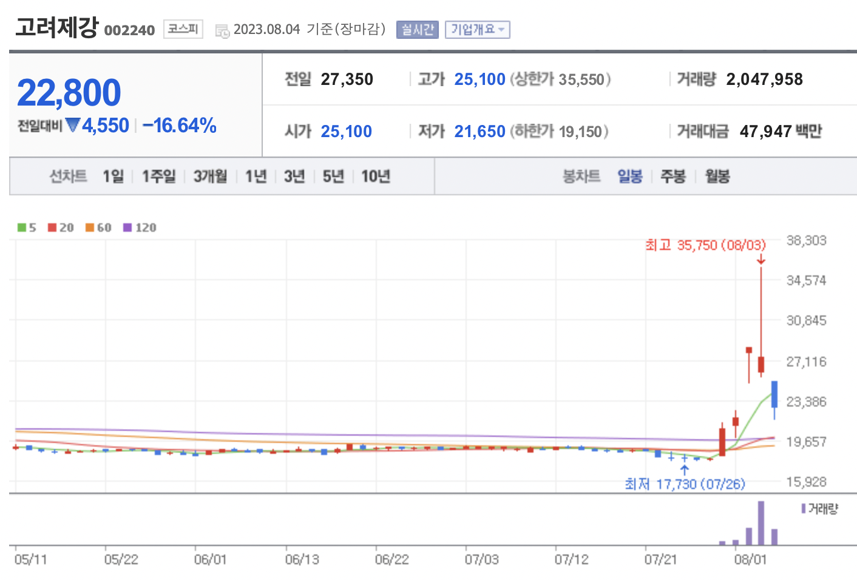Click the 고려제강 stock name heading

pos(56,27)
